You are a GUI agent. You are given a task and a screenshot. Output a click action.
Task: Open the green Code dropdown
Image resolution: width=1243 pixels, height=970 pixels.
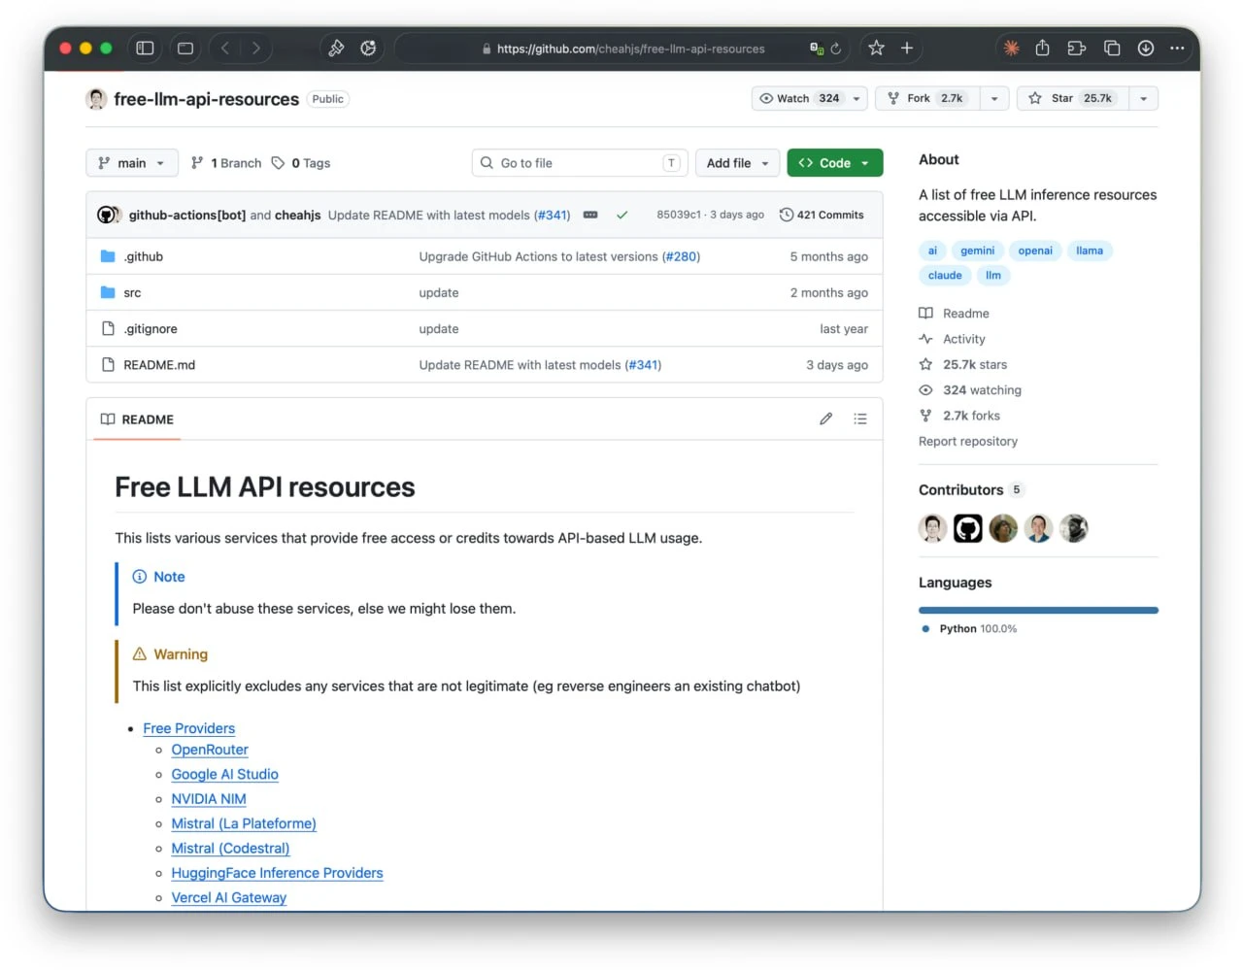(x=834, y=163)
